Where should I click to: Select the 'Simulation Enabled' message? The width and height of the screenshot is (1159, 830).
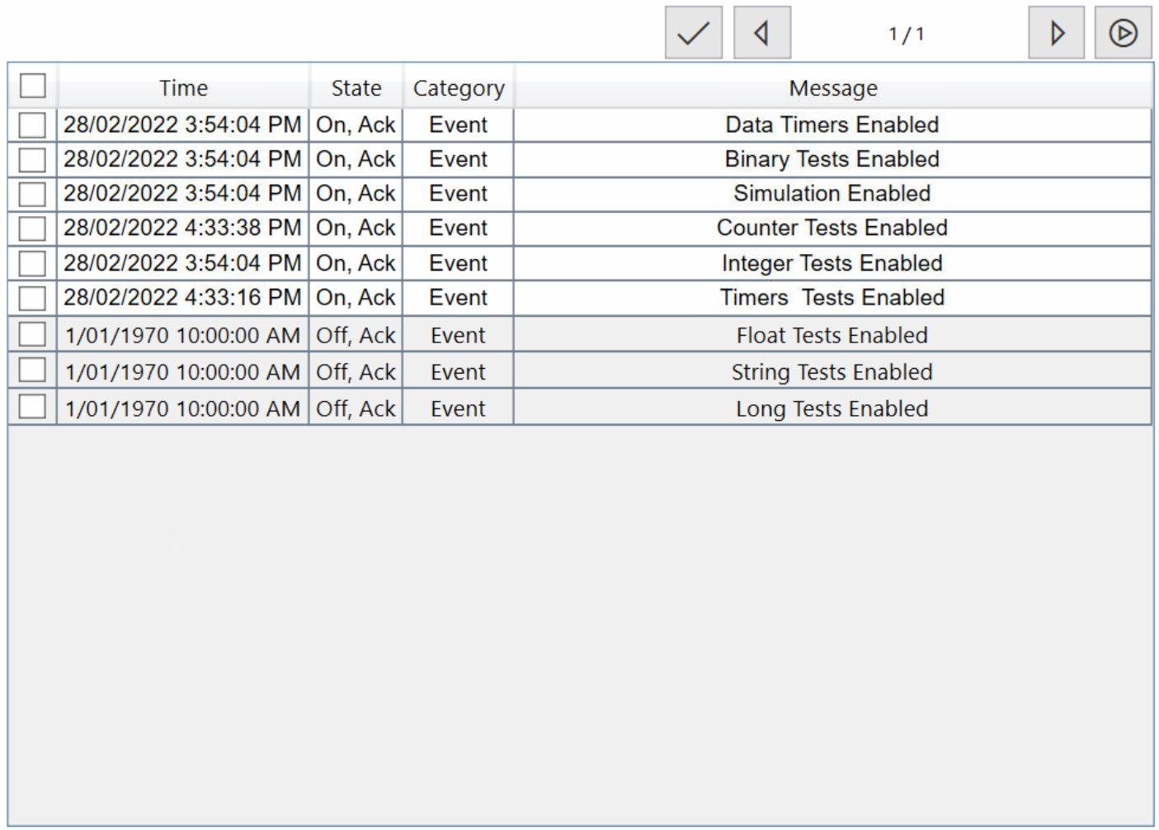coord(832,193)
